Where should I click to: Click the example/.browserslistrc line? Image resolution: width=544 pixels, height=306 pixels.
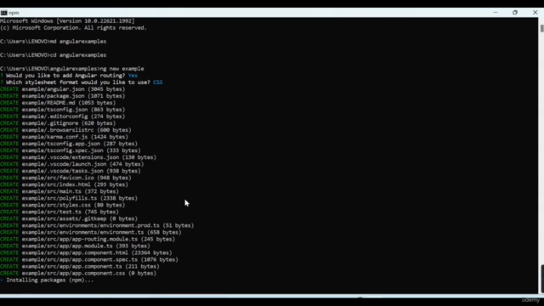point(65,130)
